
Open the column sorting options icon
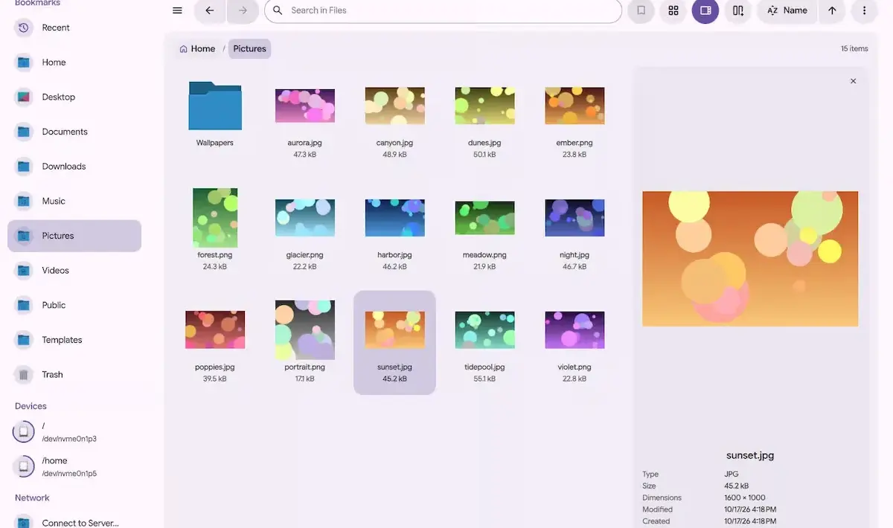click(738, 10)
